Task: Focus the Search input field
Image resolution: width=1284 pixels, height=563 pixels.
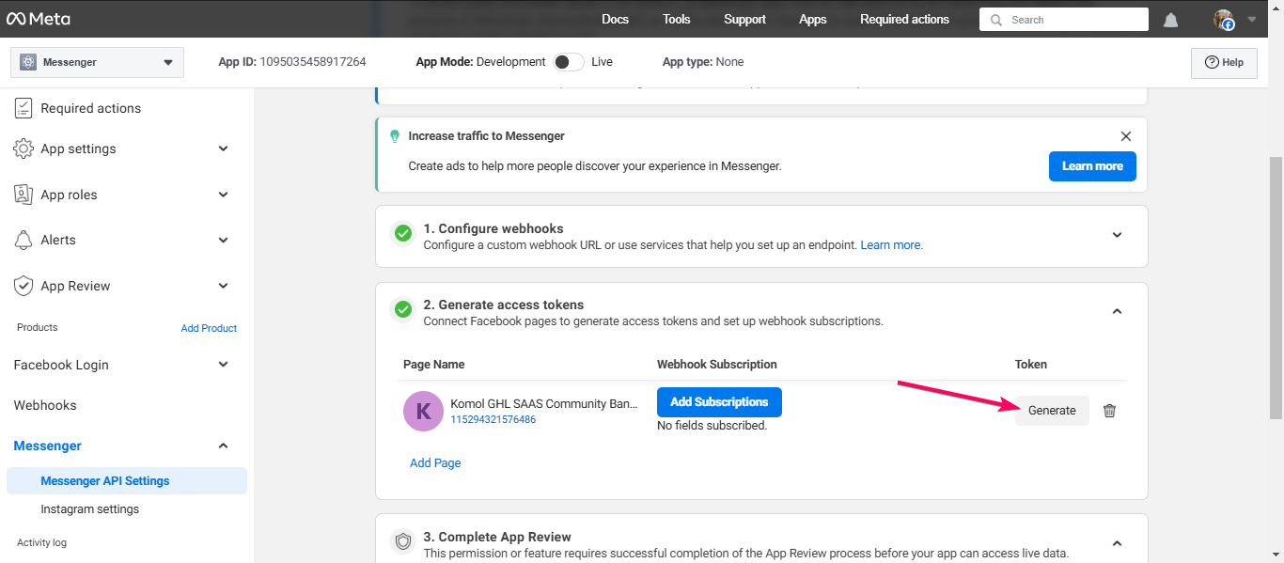Action: 1064,20
